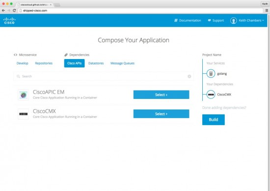Switch to the Repositories tab
This screenshot has height=191, width=270.
44,63
